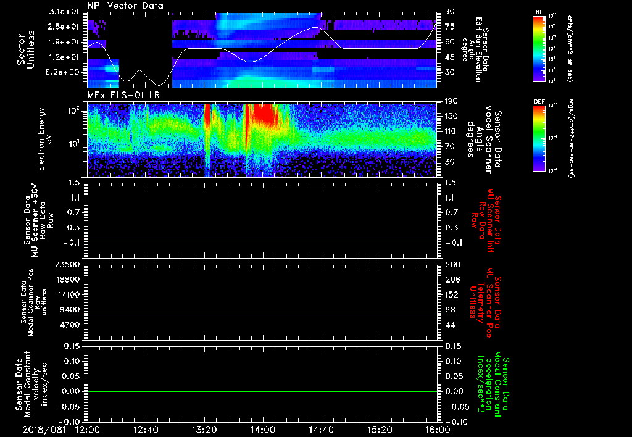Click the "60" sun elevation tick label
The width and height of the screenshot is (632, 437).
(x=450, y=42)
